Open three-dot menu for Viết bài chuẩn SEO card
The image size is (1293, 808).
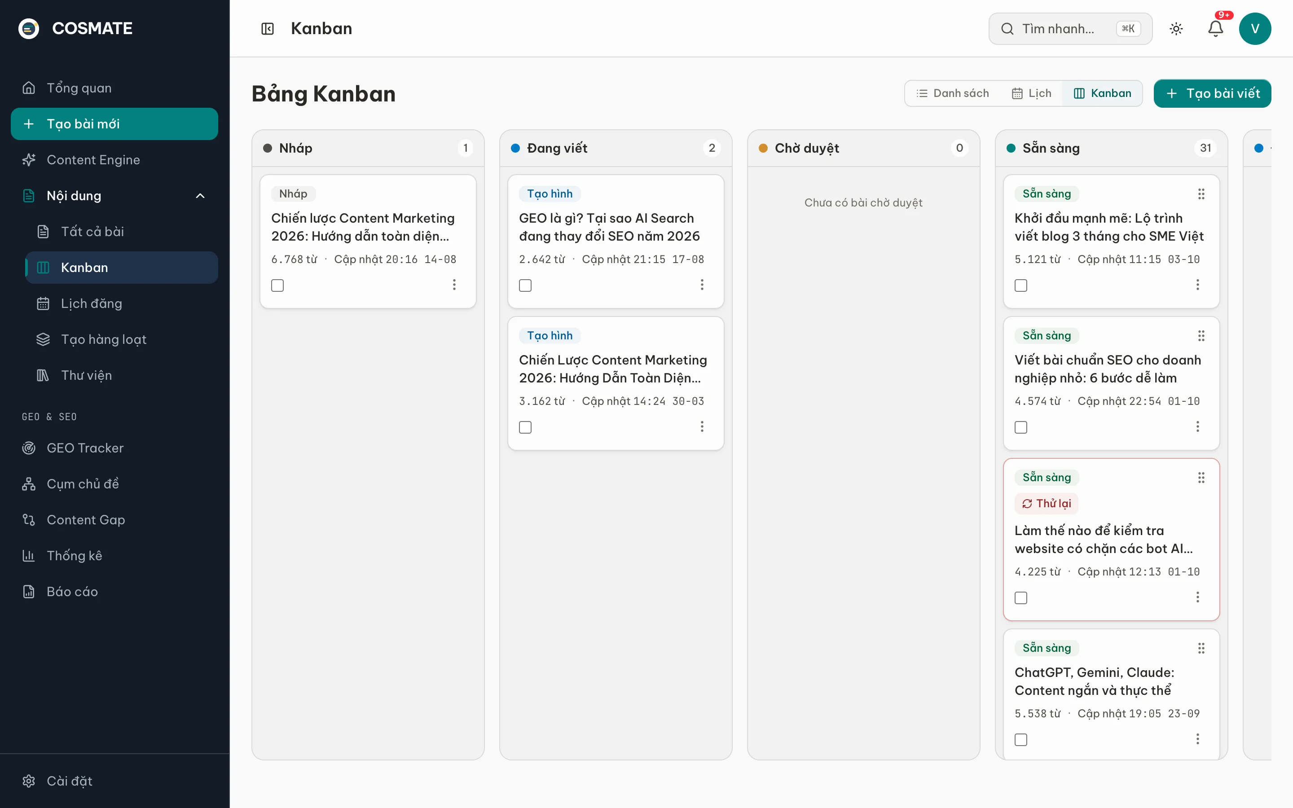pos(1197,426)
